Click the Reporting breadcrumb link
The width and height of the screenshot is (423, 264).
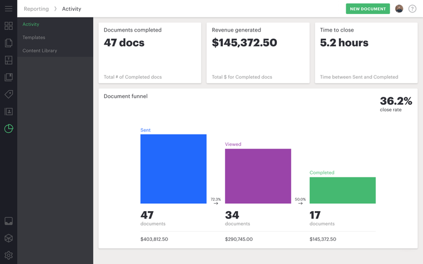point(36,9)
